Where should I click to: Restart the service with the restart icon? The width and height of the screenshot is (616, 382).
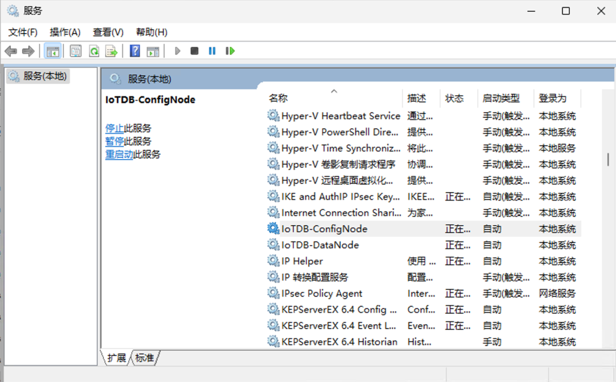tap(230, 51)
